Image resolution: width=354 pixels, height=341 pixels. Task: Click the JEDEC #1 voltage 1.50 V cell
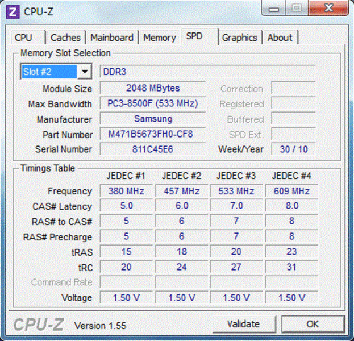point(126,298)
